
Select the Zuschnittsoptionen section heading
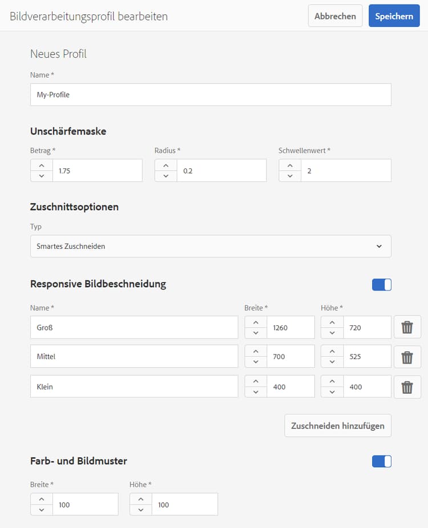[x=74, y=207]
